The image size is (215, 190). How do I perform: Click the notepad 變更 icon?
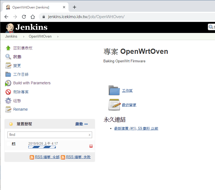8,66
